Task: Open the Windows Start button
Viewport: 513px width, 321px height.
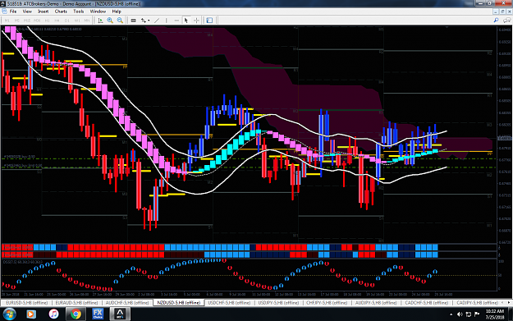Action: point(9,314)
